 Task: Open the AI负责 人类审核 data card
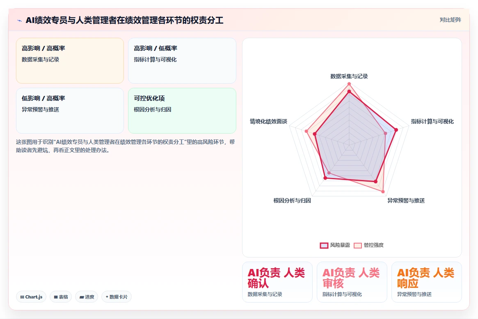(352, 282)
